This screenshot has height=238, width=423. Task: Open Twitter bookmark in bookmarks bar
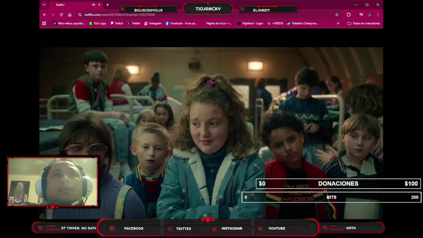tap(134, 23)
